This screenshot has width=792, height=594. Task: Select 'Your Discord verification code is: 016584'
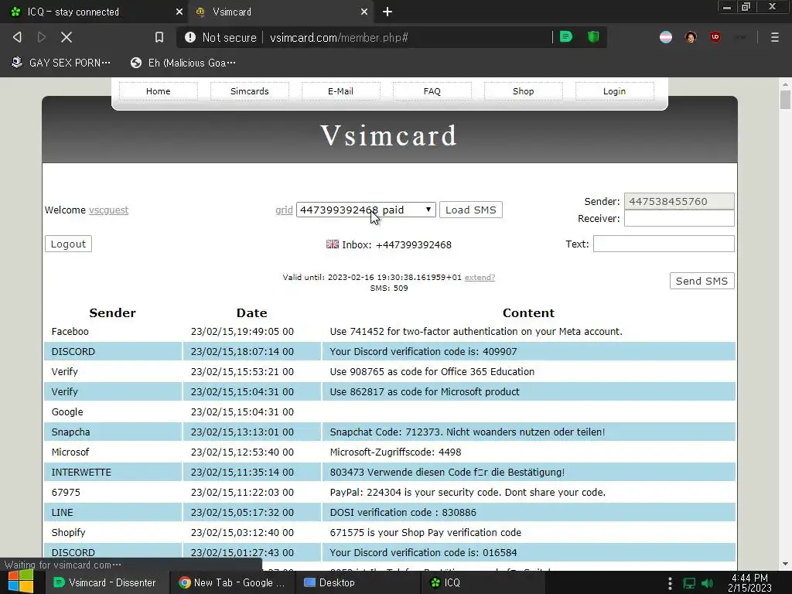click(423, 552)
